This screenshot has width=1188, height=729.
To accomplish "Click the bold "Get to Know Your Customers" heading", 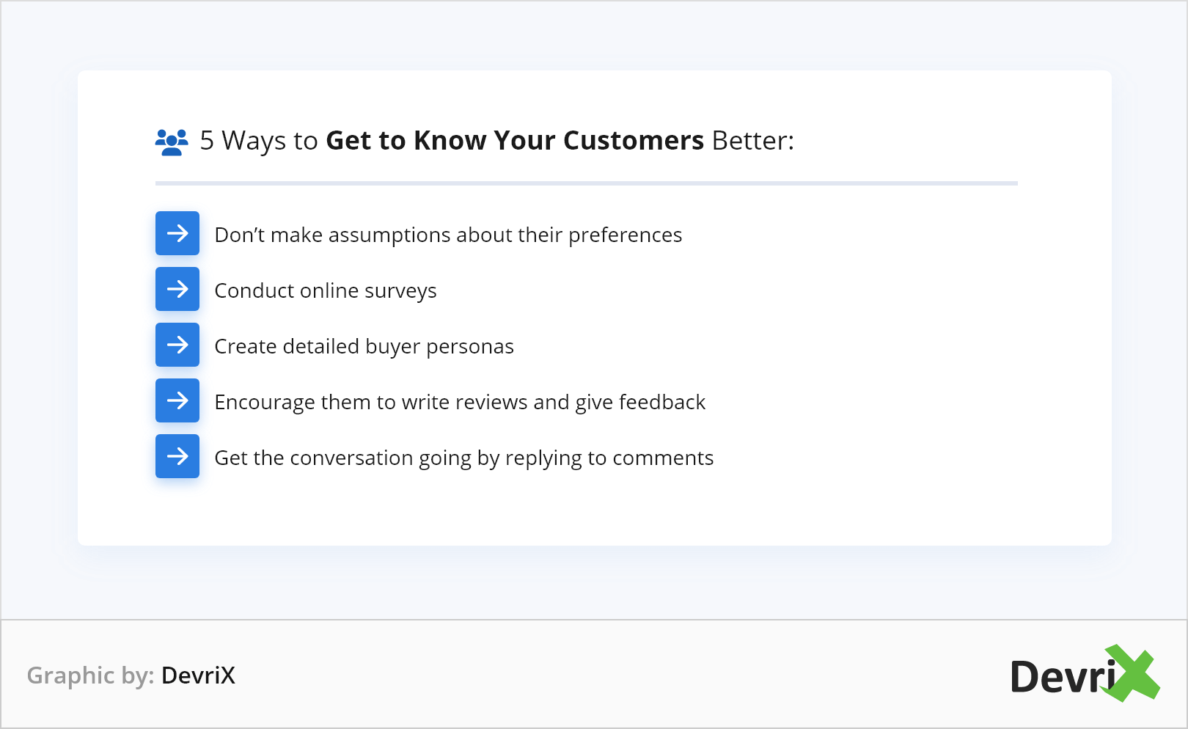I will click(514, 140).
